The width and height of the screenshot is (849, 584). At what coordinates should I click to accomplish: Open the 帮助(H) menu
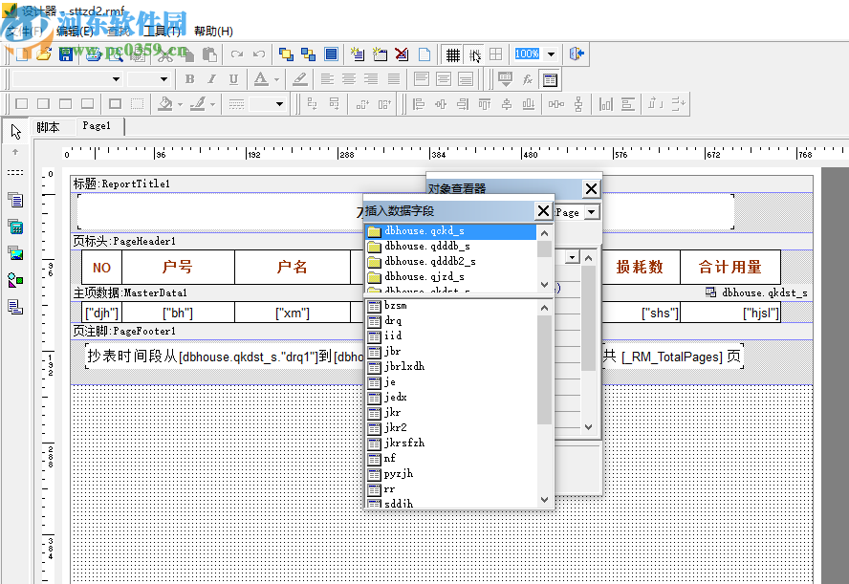click(x=213, y=31)
